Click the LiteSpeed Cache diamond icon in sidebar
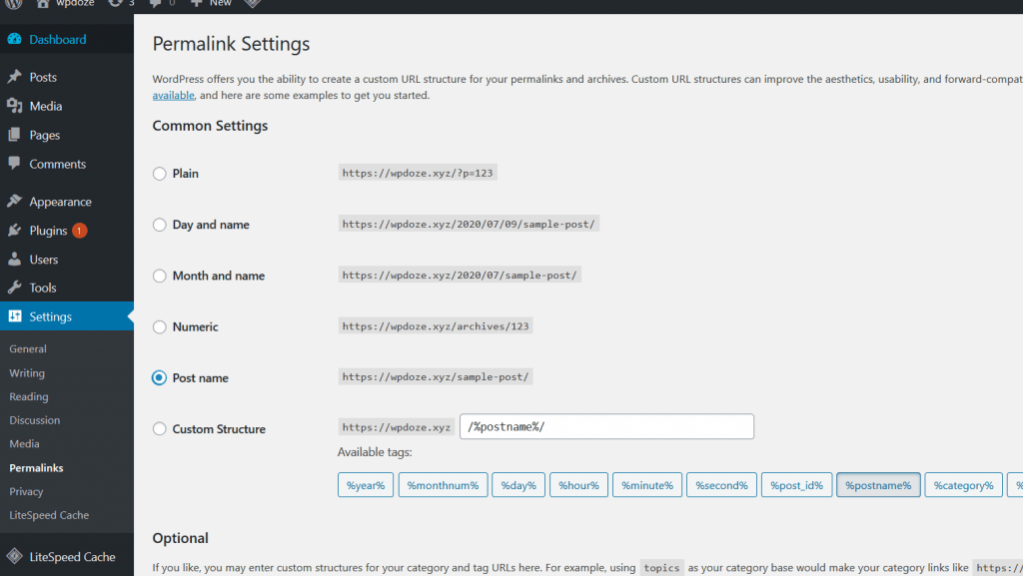The width and height of the screenshot is (1023, 576). coord(14,556)
